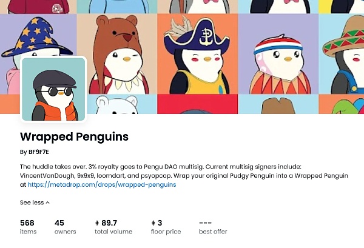Click the 89.7 total volume value
364x248 pixels.
[110, 223]
